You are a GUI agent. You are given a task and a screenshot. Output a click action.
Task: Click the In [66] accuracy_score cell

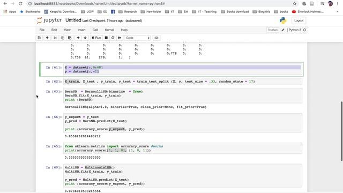pos(183,123)
